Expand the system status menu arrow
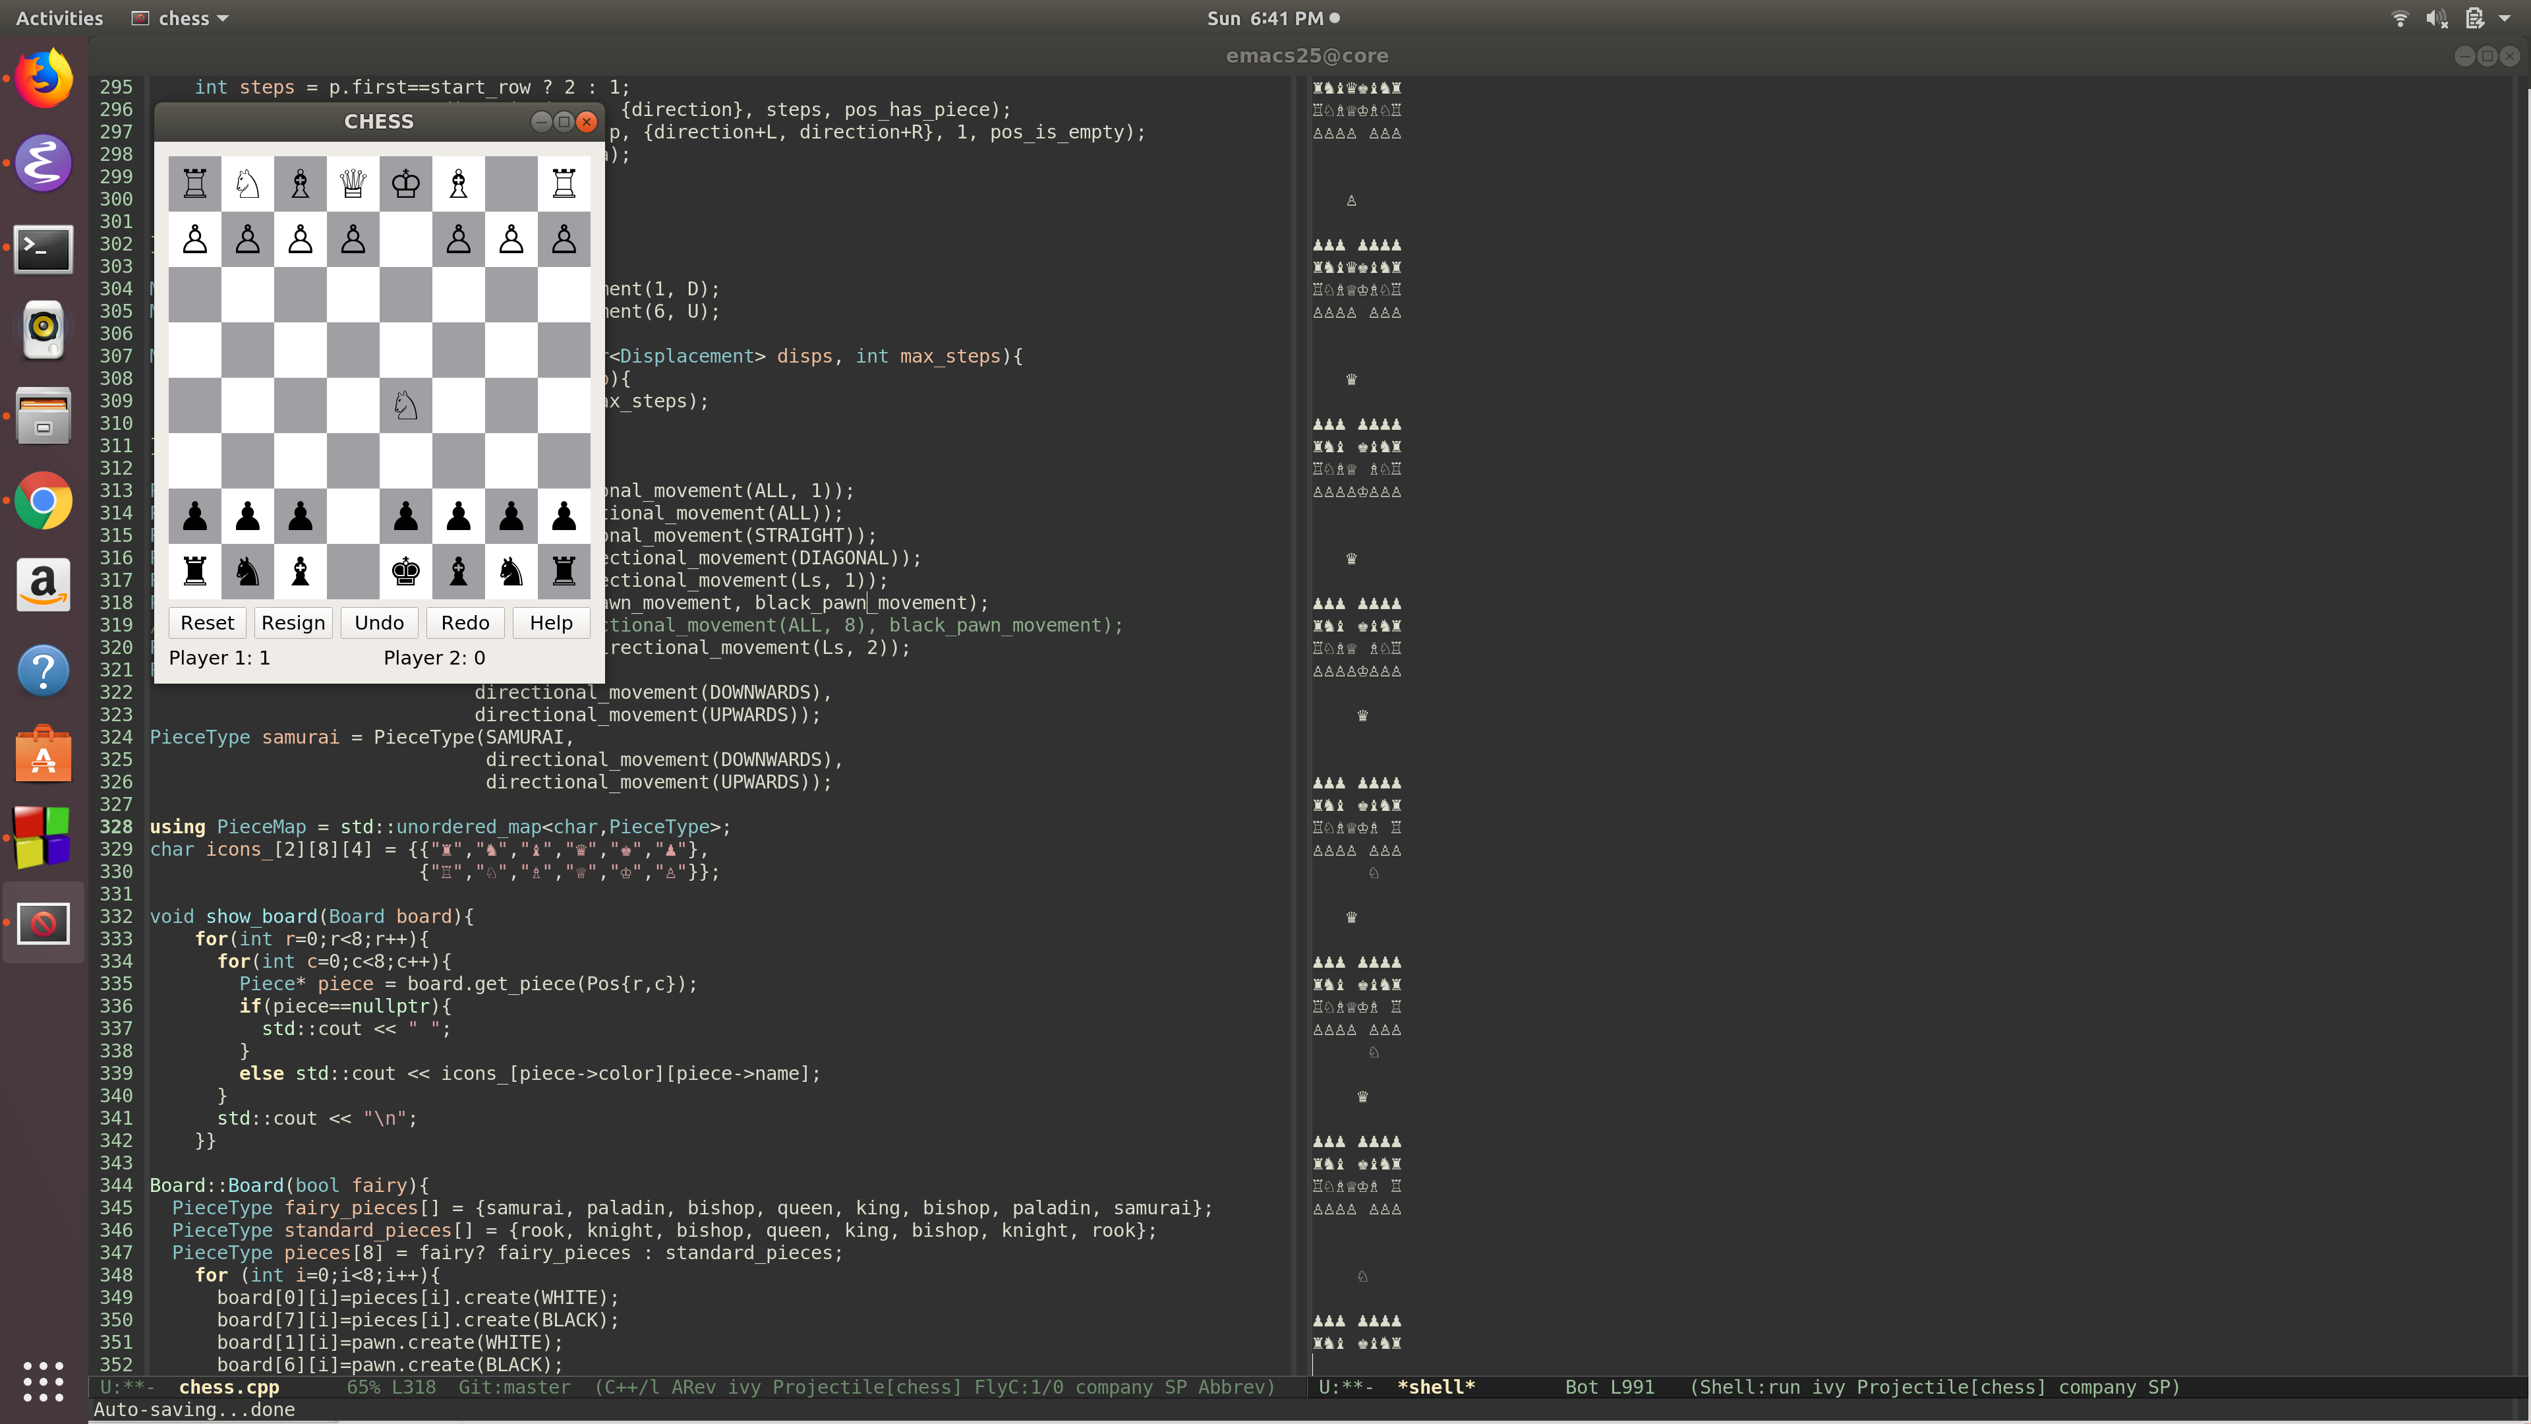 tap(2505, 18)
